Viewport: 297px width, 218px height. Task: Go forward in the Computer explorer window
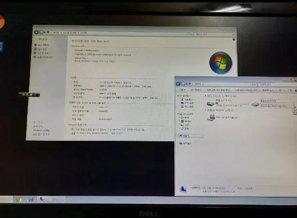(183, 84)
